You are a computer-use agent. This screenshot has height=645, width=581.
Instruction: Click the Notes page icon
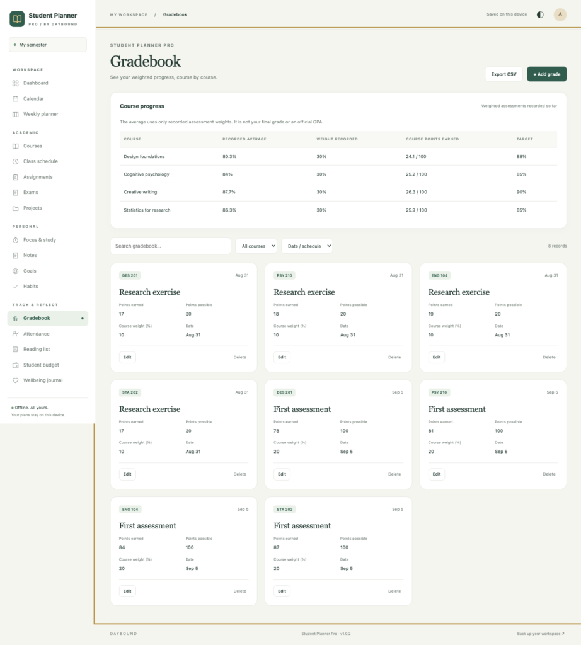(x=16, y=256)
